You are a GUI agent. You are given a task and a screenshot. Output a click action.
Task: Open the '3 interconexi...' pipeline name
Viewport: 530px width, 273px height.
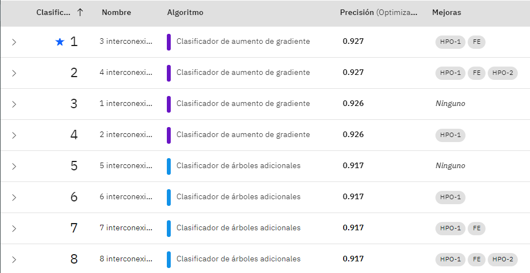126,42
